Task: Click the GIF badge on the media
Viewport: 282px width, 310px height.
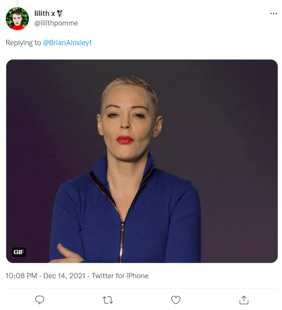Action: click(x=19, y=252)
